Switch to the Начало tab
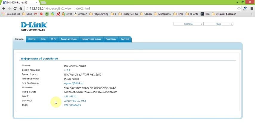The image size is (255, 123). tap(19, 39)
